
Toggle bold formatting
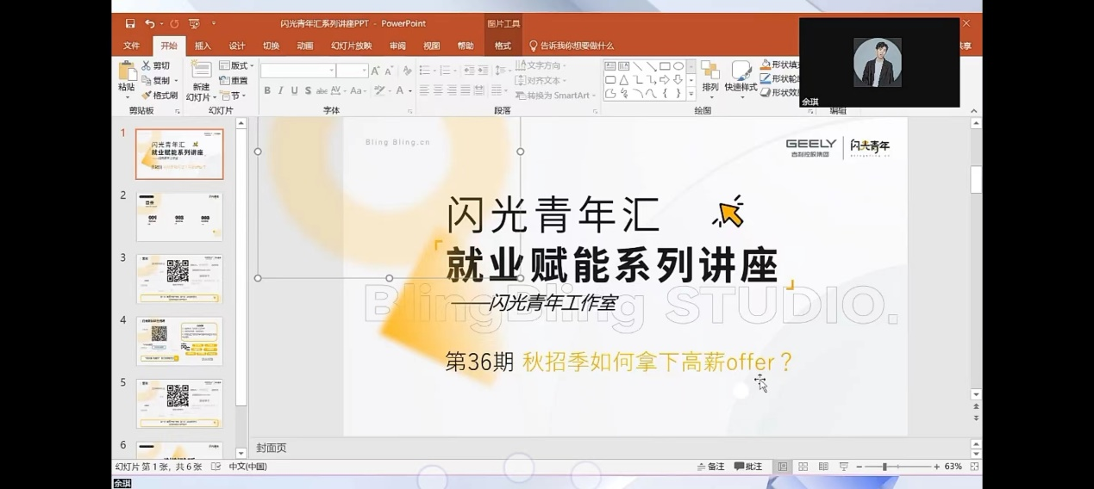(x=267, y=90)
